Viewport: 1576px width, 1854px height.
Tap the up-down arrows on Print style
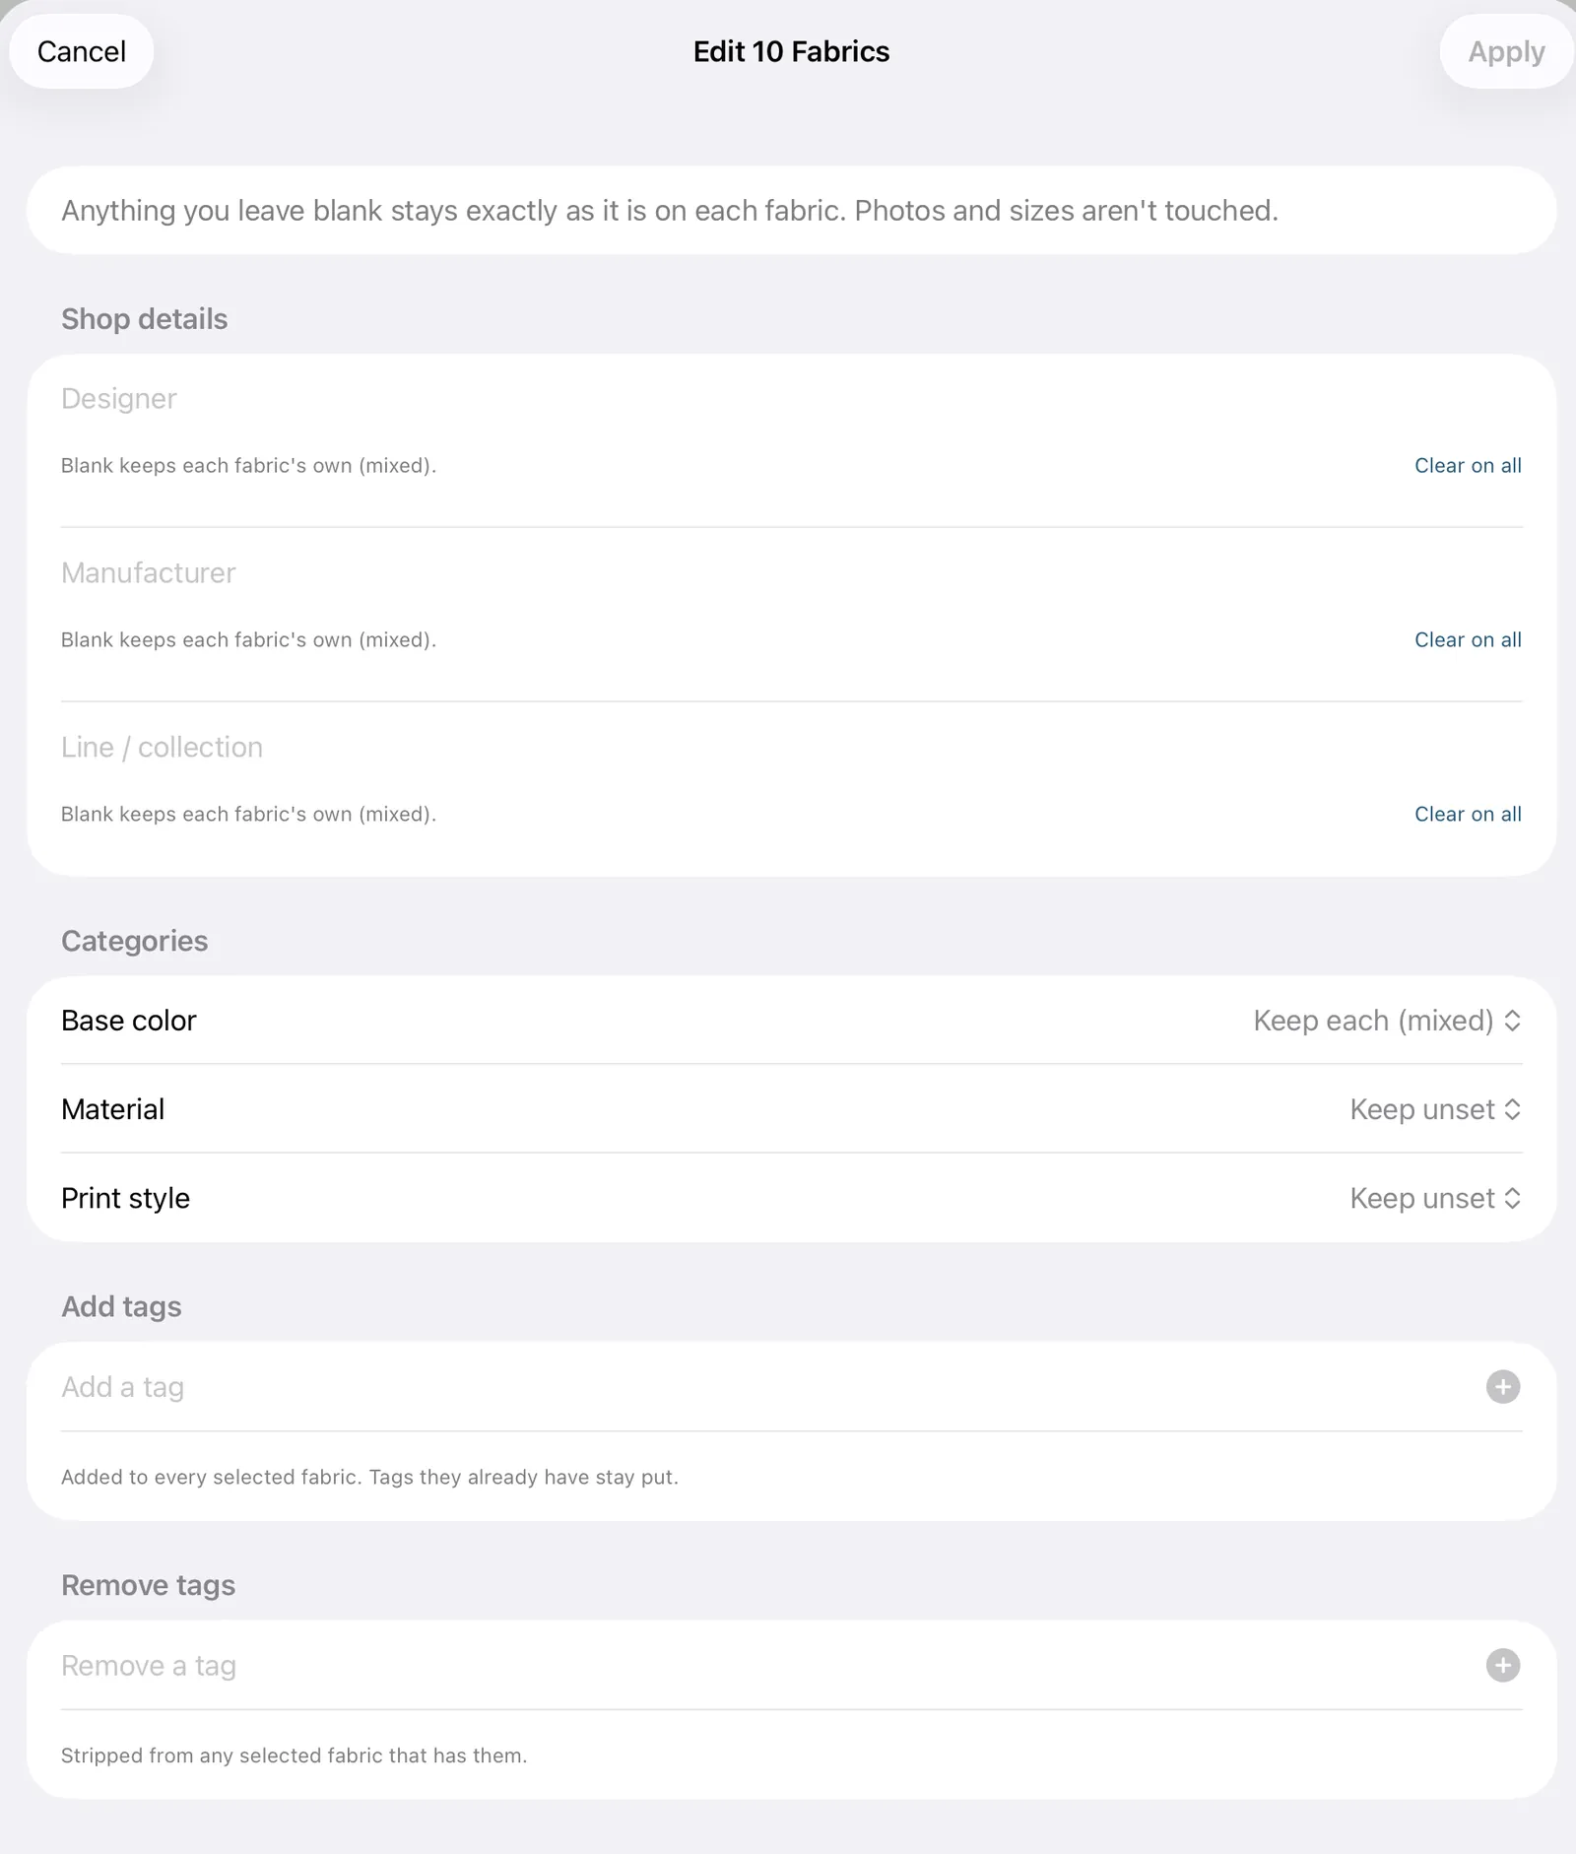pos(1513,1198)
